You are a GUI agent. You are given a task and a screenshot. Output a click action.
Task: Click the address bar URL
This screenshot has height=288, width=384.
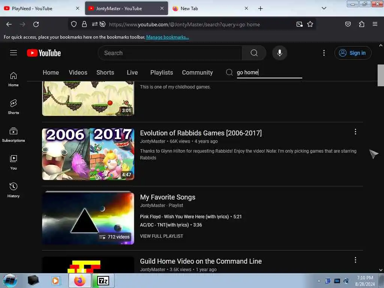(x=184, y=24)
